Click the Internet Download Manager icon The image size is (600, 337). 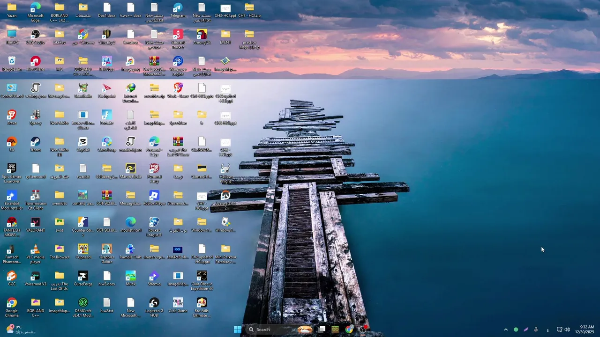(130, 93)
